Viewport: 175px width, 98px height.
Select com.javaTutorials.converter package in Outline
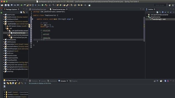pyautogui.click(x=159, y=15)
